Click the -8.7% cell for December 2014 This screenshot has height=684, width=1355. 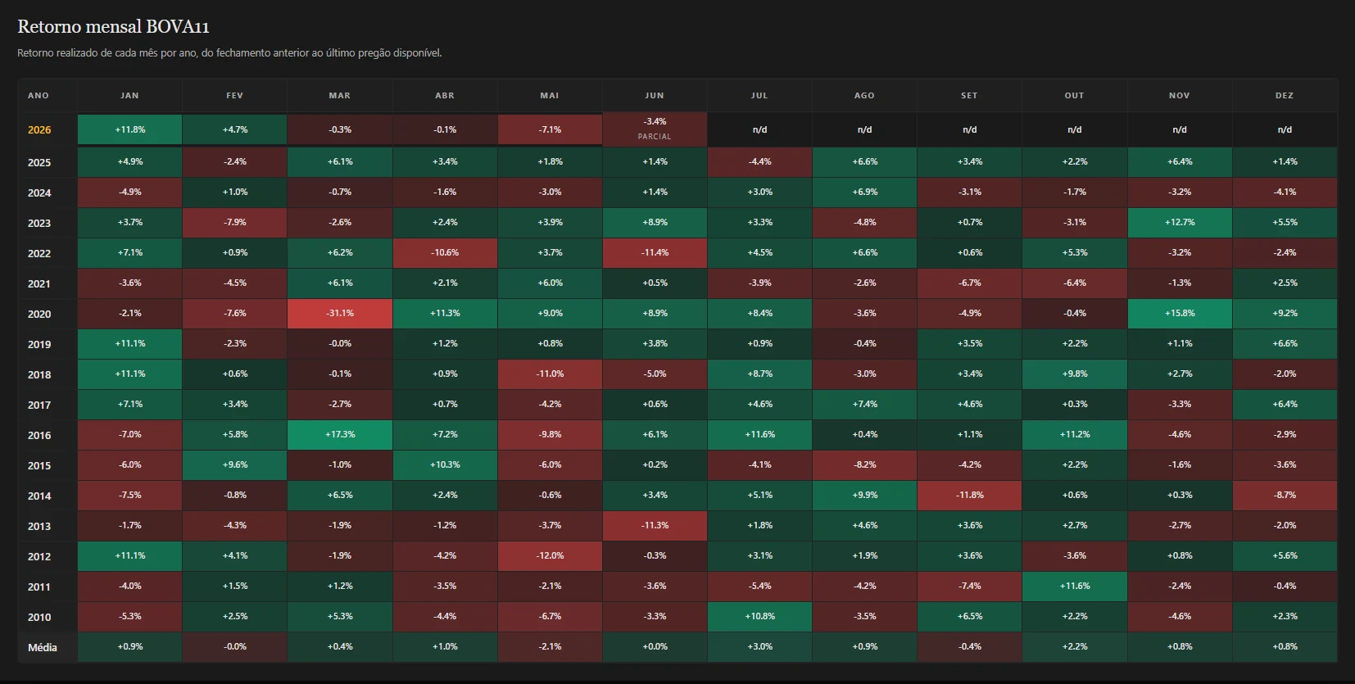1285,495
